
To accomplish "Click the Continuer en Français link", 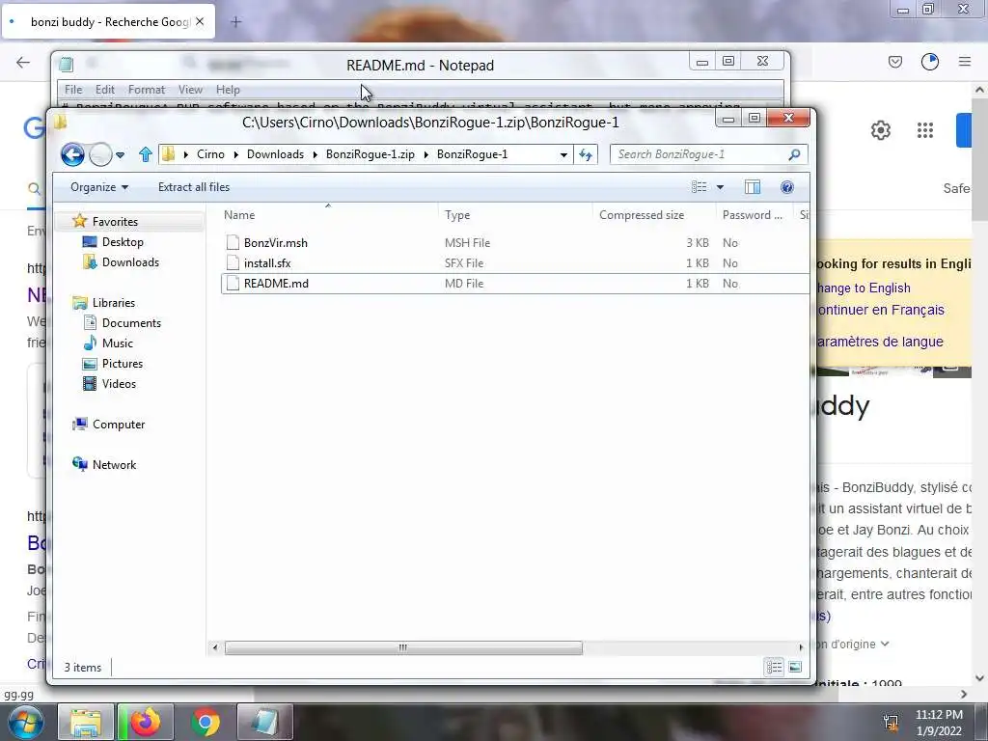I will tap(880, 310).
